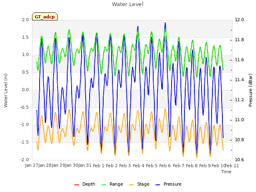Click the -1.5 water level tick label
This screenshot has height=192, width=256.
pos(25,142)
